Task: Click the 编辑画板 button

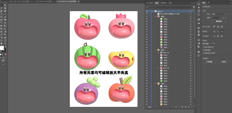Action: pyautogui.click(x=219, y=21)
